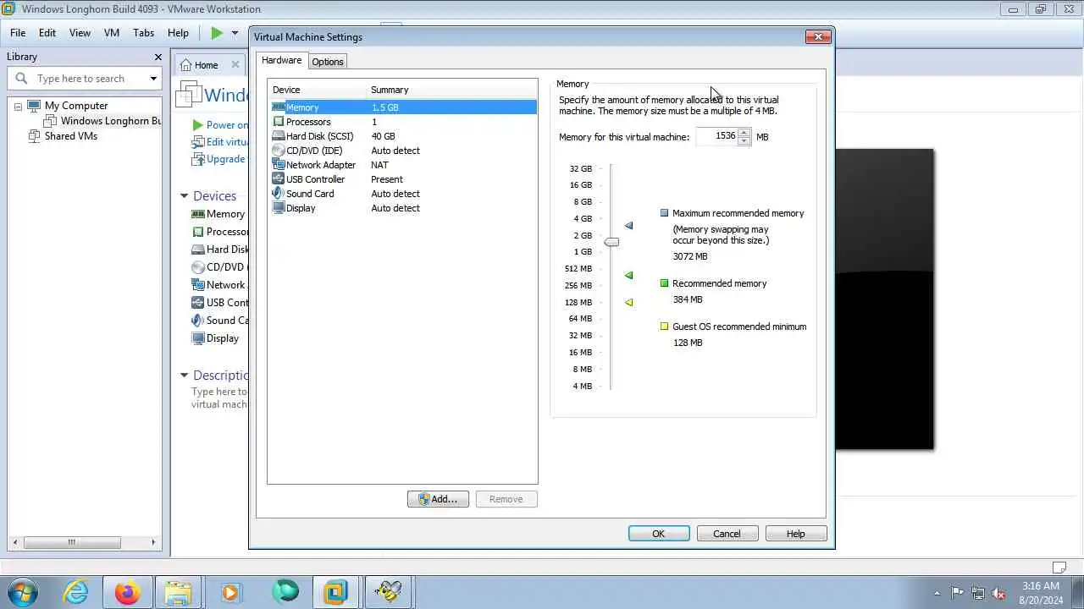Click the USB Controller icon in background Devices list

point(198,303)
